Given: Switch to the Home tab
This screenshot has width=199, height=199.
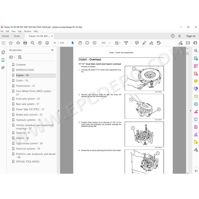Looking at the screenshot, I should point(5,36).
